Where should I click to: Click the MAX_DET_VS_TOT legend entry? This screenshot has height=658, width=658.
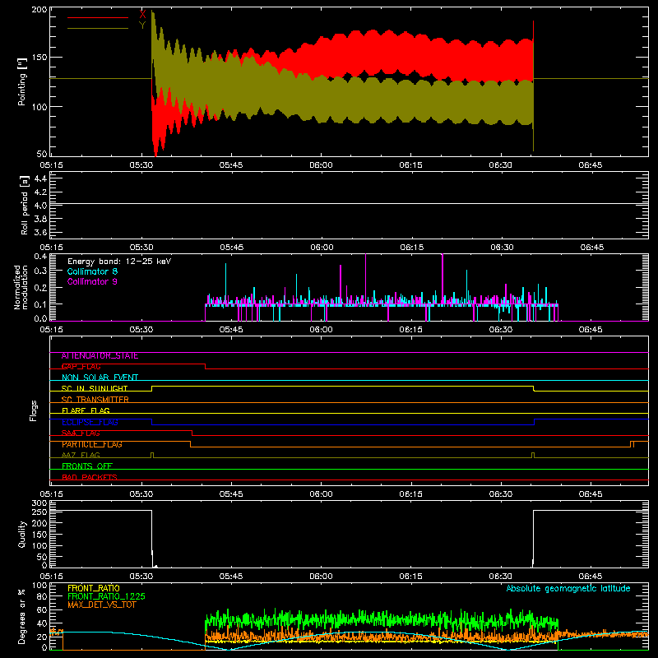coord(102,605)
